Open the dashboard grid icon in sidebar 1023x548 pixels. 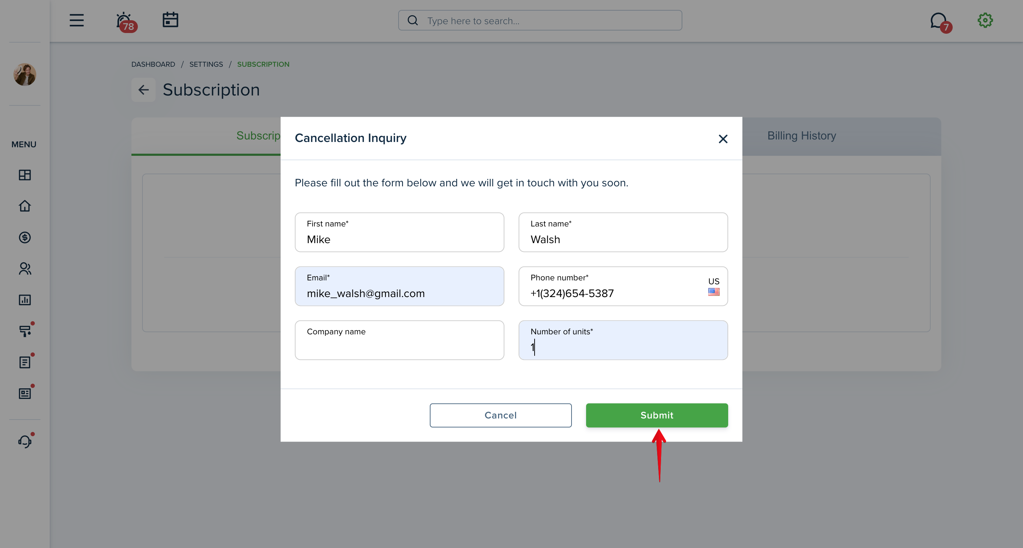[x=25, y=175]
